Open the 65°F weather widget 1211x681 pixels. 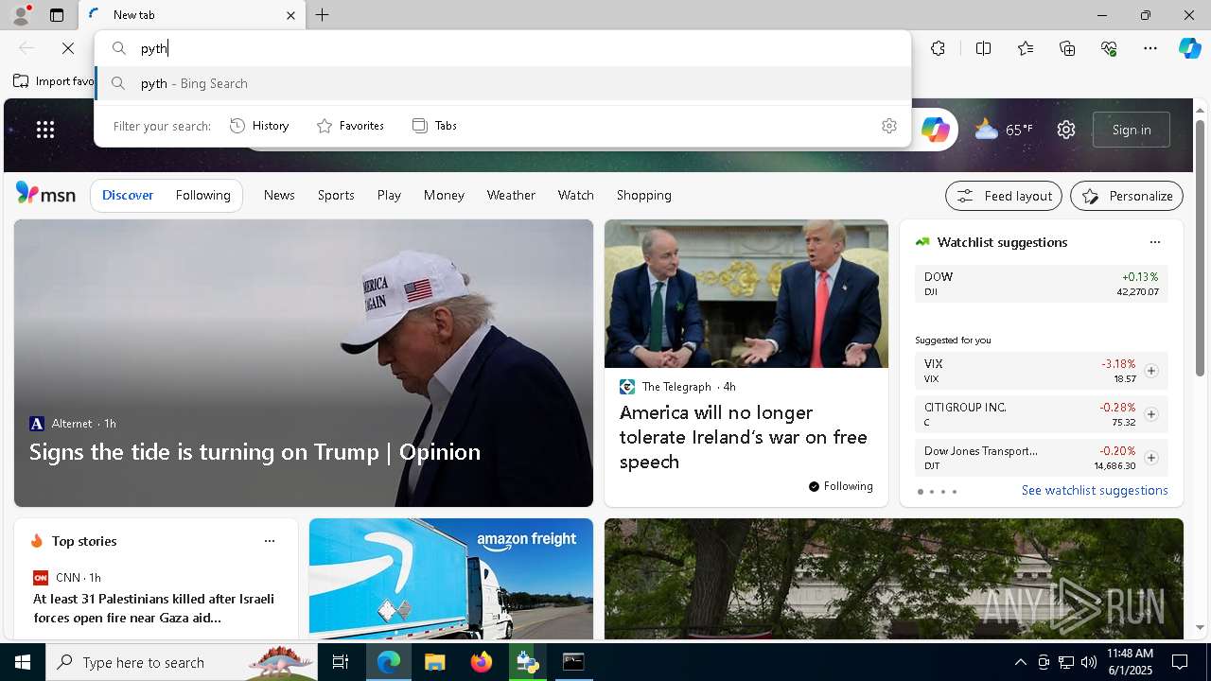pyautogui.click(x=1004, y=130)
